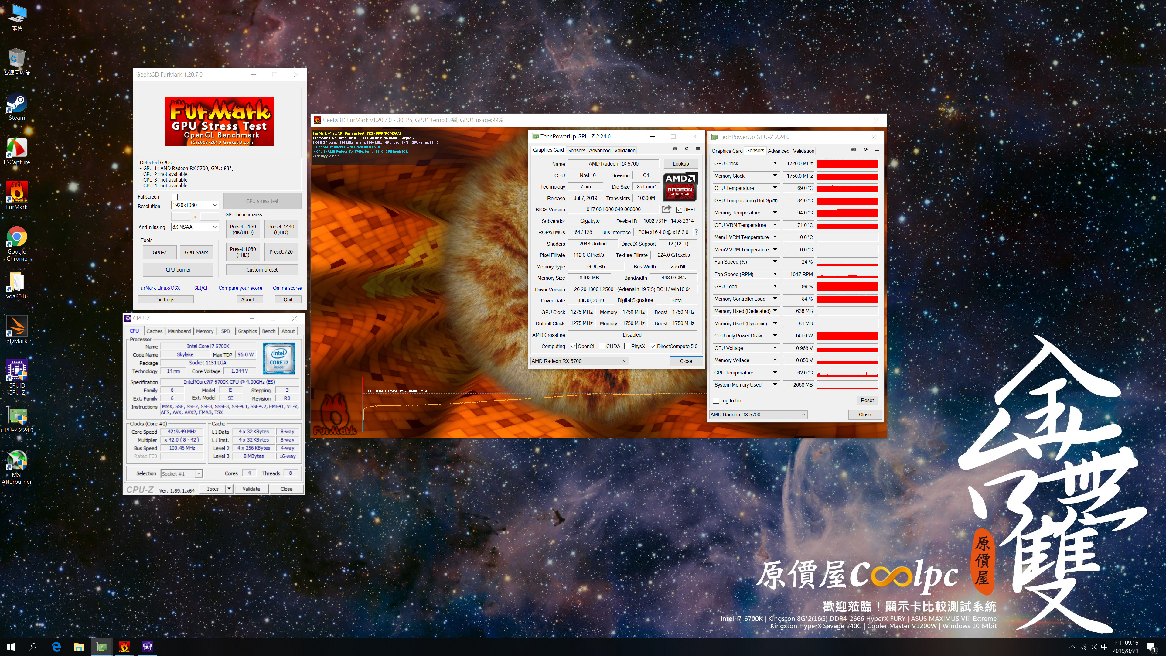
Task: Open the Advanced tab in GPU-Z Graphics Card window
Action: click(x=599, y=150)
